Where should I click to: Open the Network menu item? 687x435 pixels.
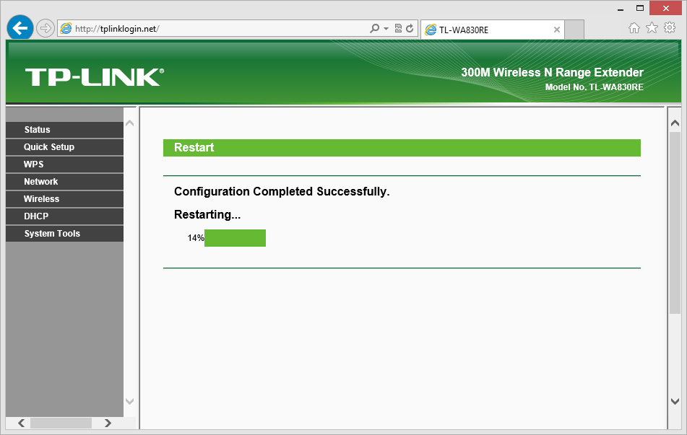(65, 182)
